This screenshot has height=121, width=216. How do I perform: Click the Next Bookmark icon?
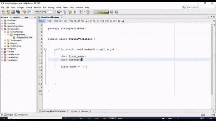(94, 21)
